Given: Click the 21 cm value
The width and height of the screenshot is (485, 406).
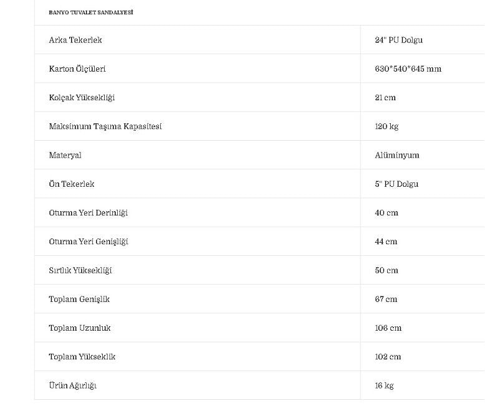Looking at the screenshot, I should [x=385, y=98].
